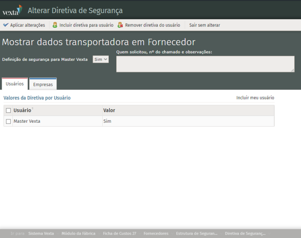Open the Sim security definition dropdown

click(101, 59)
